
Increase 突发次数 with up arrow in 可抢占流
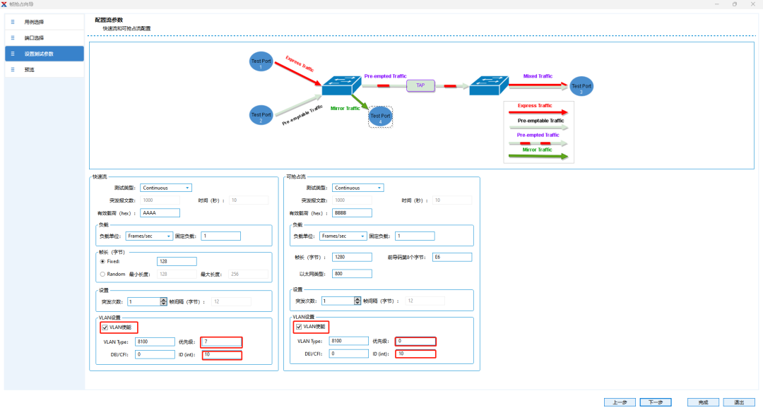[x=357, y=299]
